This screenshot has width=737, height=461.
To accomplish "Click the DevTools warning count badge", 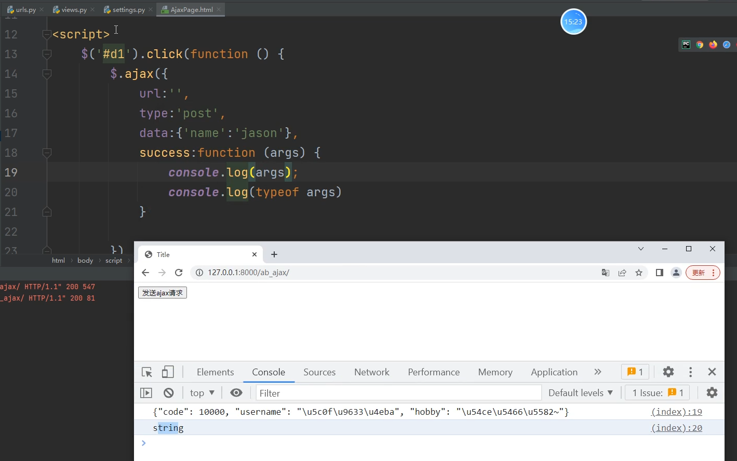I will click(x=635, y=372).
